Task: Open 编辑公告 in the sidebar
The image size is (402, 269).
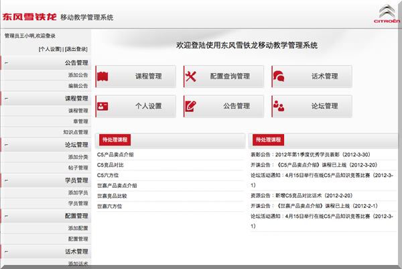Action: [x=78, y=86]
